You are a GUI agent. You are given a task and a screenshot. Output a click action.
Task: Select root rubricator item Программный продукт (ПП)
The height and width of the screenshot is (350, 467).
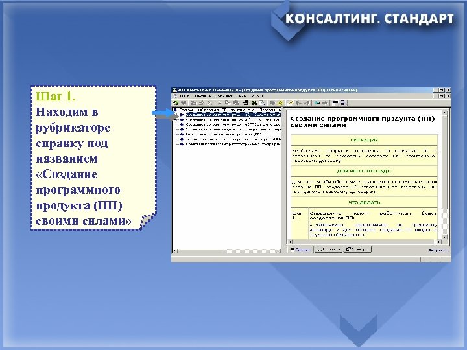point(230,110)
